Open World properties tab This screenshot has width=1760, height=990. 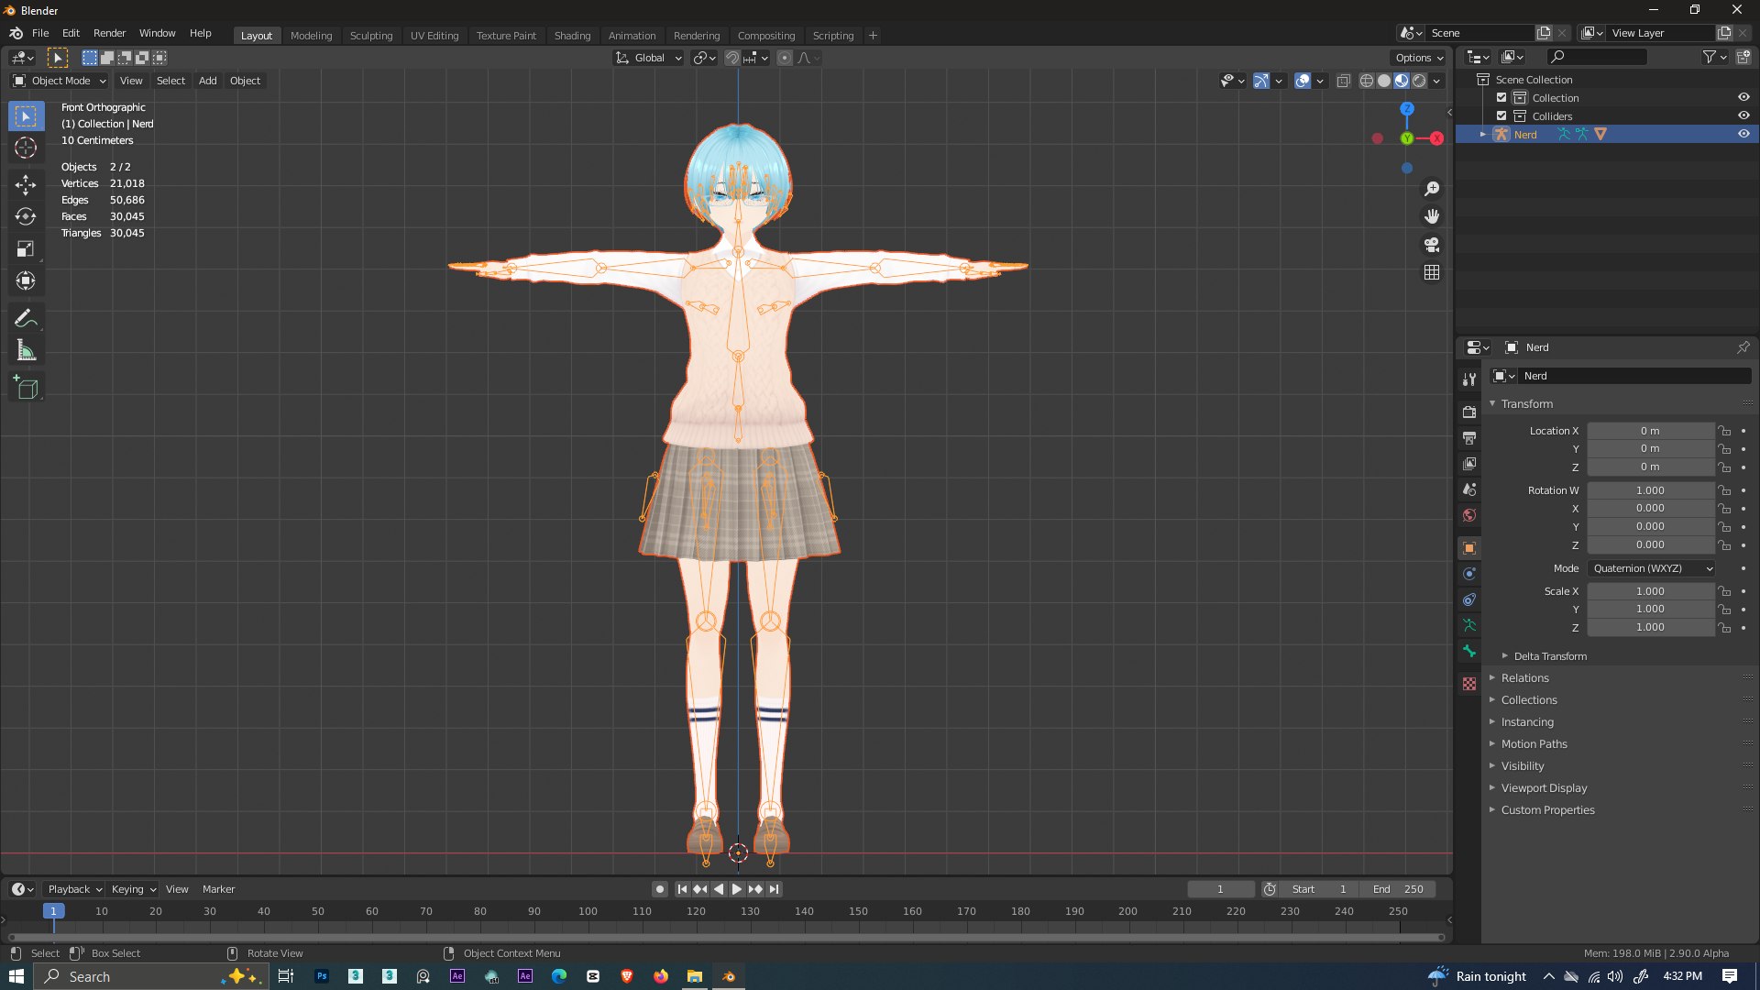coord(1469,515)
